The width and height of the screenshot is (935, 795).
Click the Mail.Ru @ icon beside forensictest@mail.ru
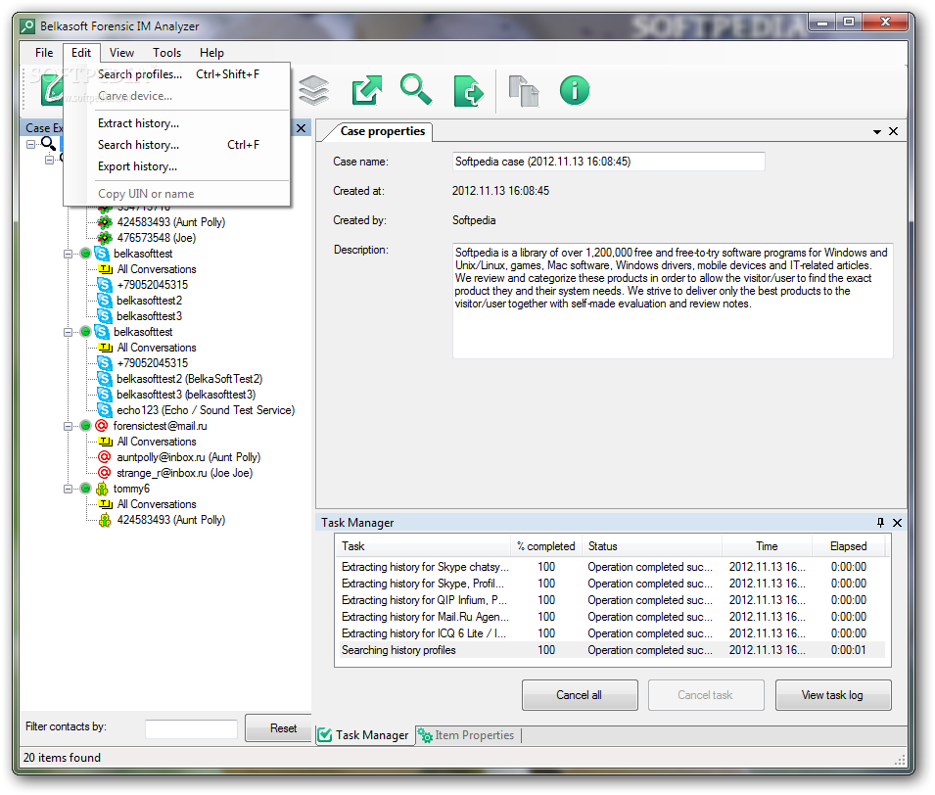102,426
